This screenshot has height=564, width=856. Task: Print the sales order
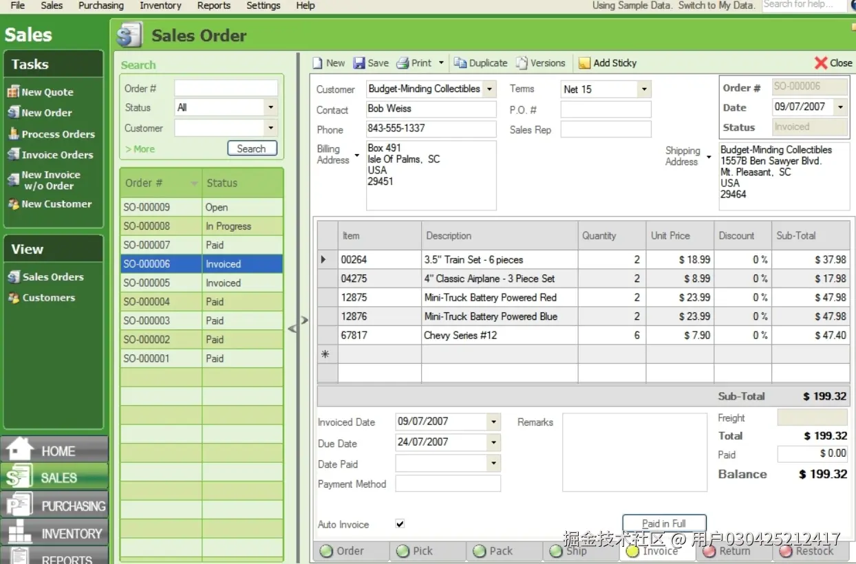pos(414,63)
